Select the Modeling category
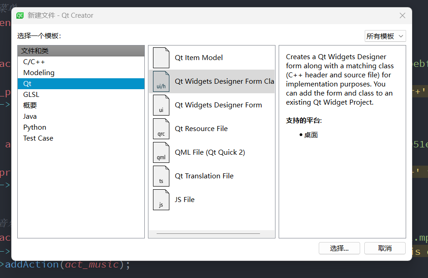Image resolution: width=428 pixels, height=278 pixels. (x=81, y=73)
